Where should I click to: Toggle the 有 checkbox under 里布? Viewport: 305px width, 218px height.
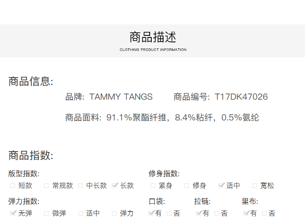click(x=246, y=213)
